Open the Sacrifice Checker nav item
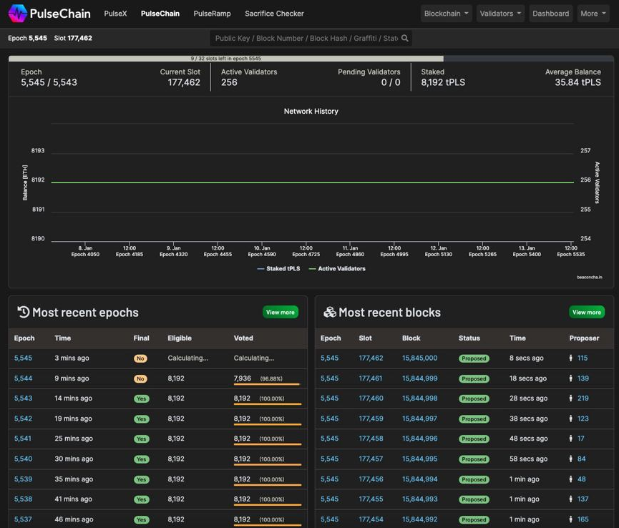The width and height of the screenshot is (619, 528). (274, 14)
